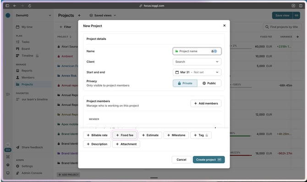Open My time in sidebar

[x=27, y=27]
